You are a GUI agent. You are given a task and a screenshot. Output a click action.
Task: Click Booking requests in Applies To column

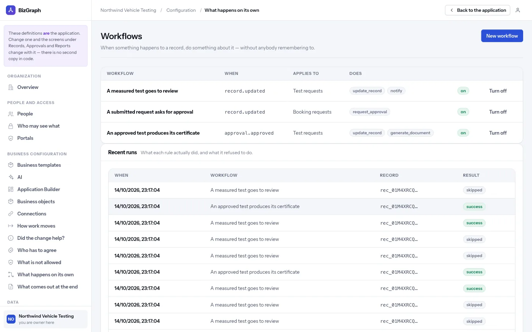pyautogui.click(x=312, y=112)
